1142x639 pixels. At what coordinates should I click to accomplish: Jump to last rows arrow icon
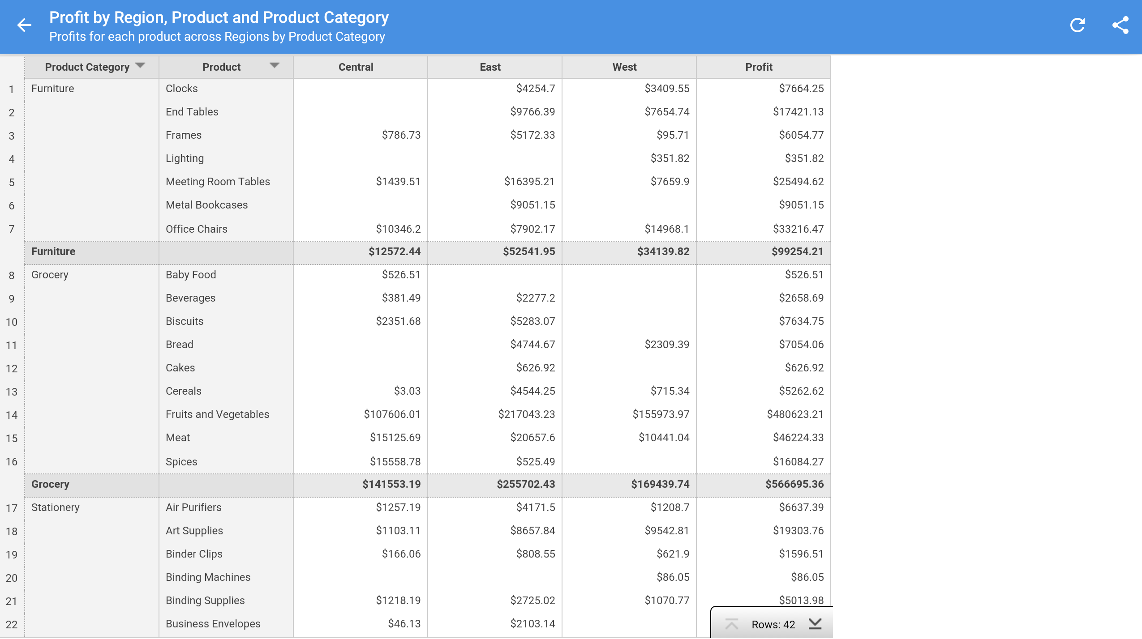[815, 624]
